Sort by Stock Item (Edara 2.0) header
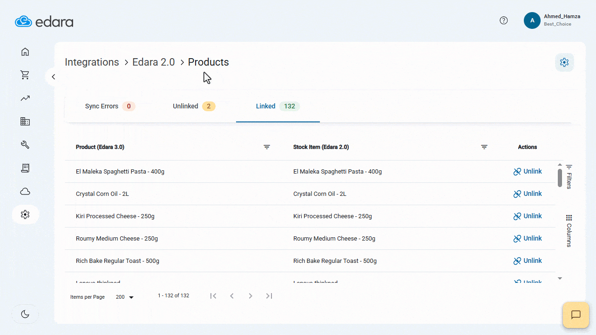596x335 pixels. (x=321, y=147)
